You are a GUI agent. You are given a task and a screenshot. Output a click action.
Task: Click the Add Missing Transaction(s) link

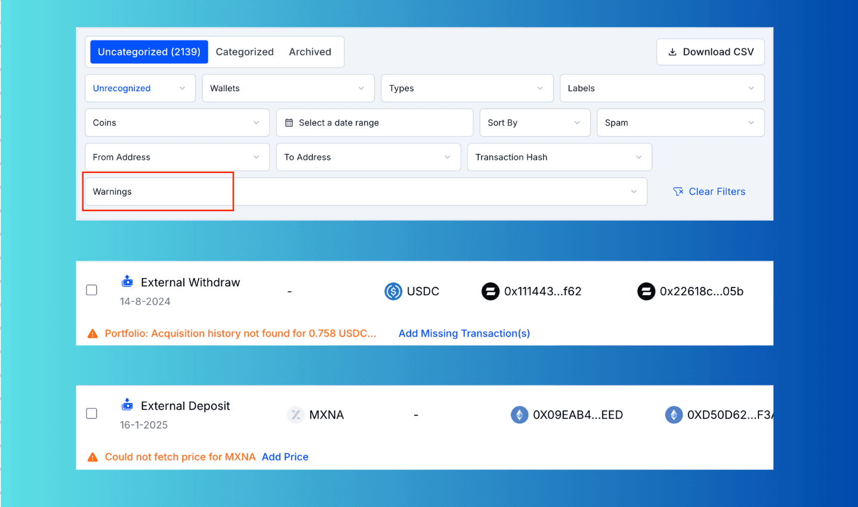point(464,333)
